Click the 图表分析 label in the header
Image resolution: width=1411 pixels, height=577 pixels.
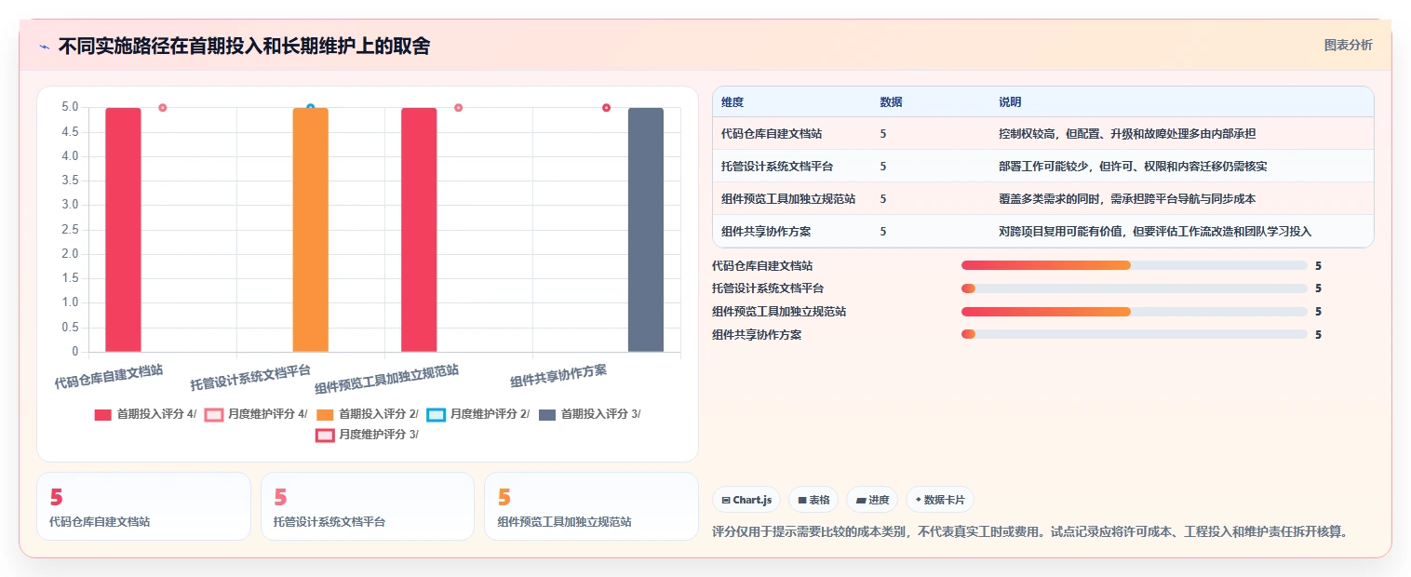click(1348, 45)
